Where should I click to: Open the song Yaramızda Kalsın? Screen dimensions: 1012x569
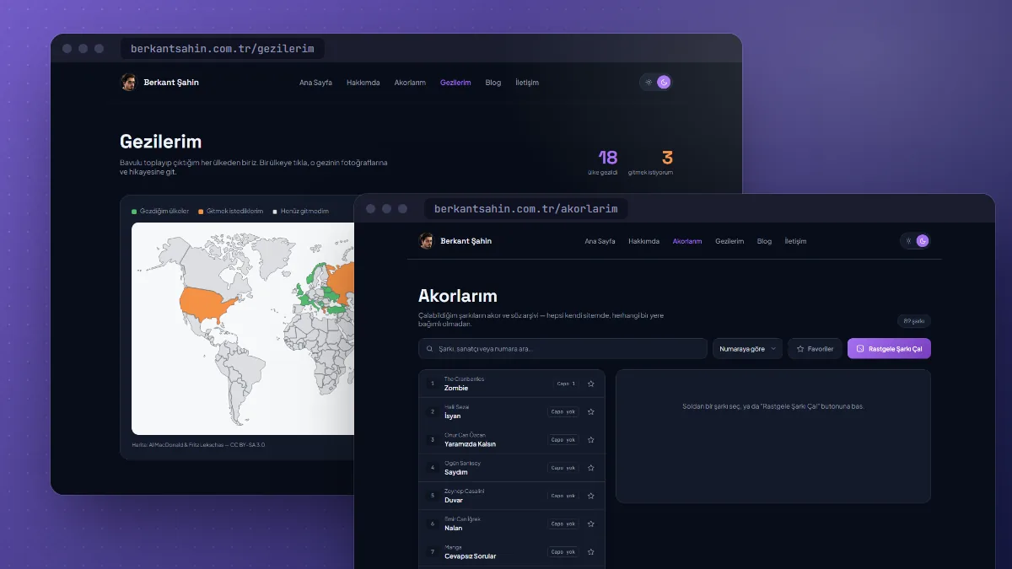(x=512, y=440)
